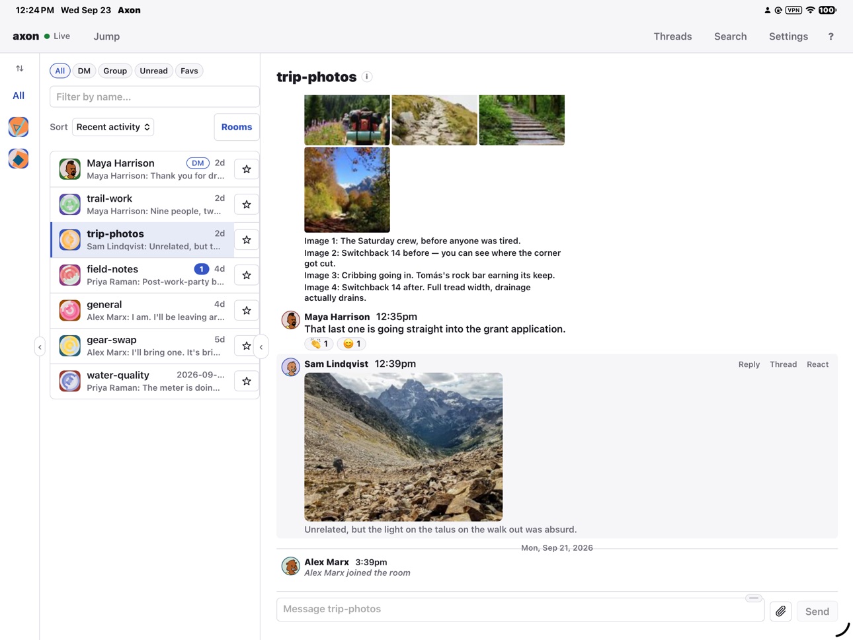
Task: Open the help question mark
Action: coord(831,36)
